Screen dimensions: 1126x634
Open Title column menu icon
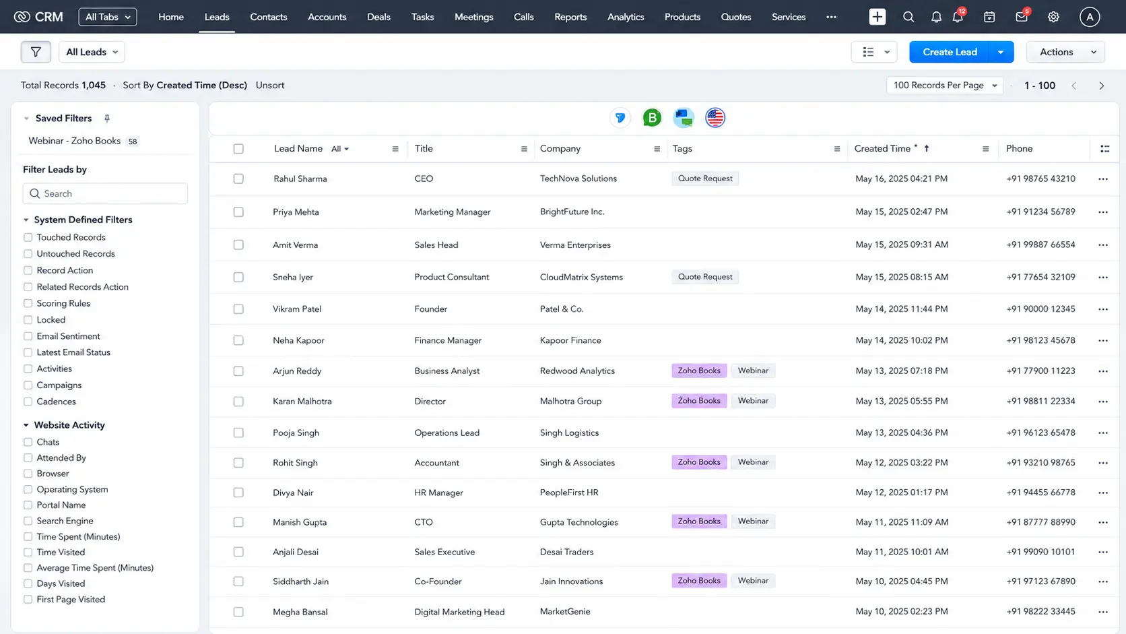point(524,149)
